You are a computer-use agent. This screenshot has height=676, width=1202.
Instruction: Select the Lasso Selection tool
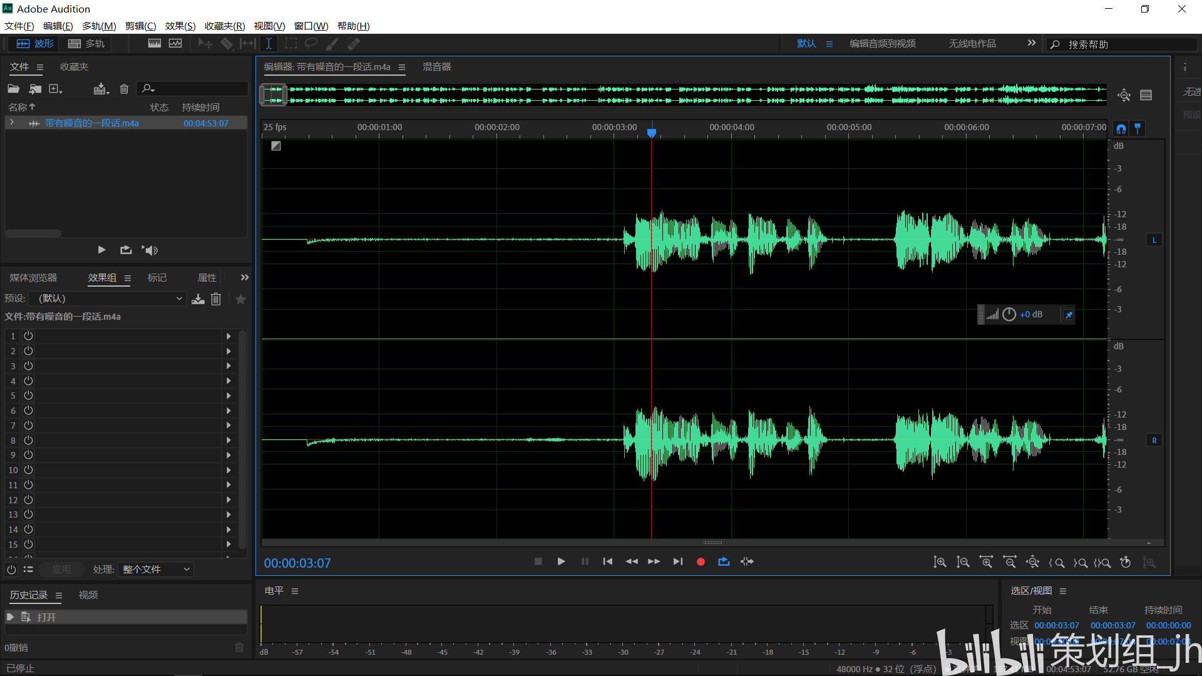tap(311, 44)
